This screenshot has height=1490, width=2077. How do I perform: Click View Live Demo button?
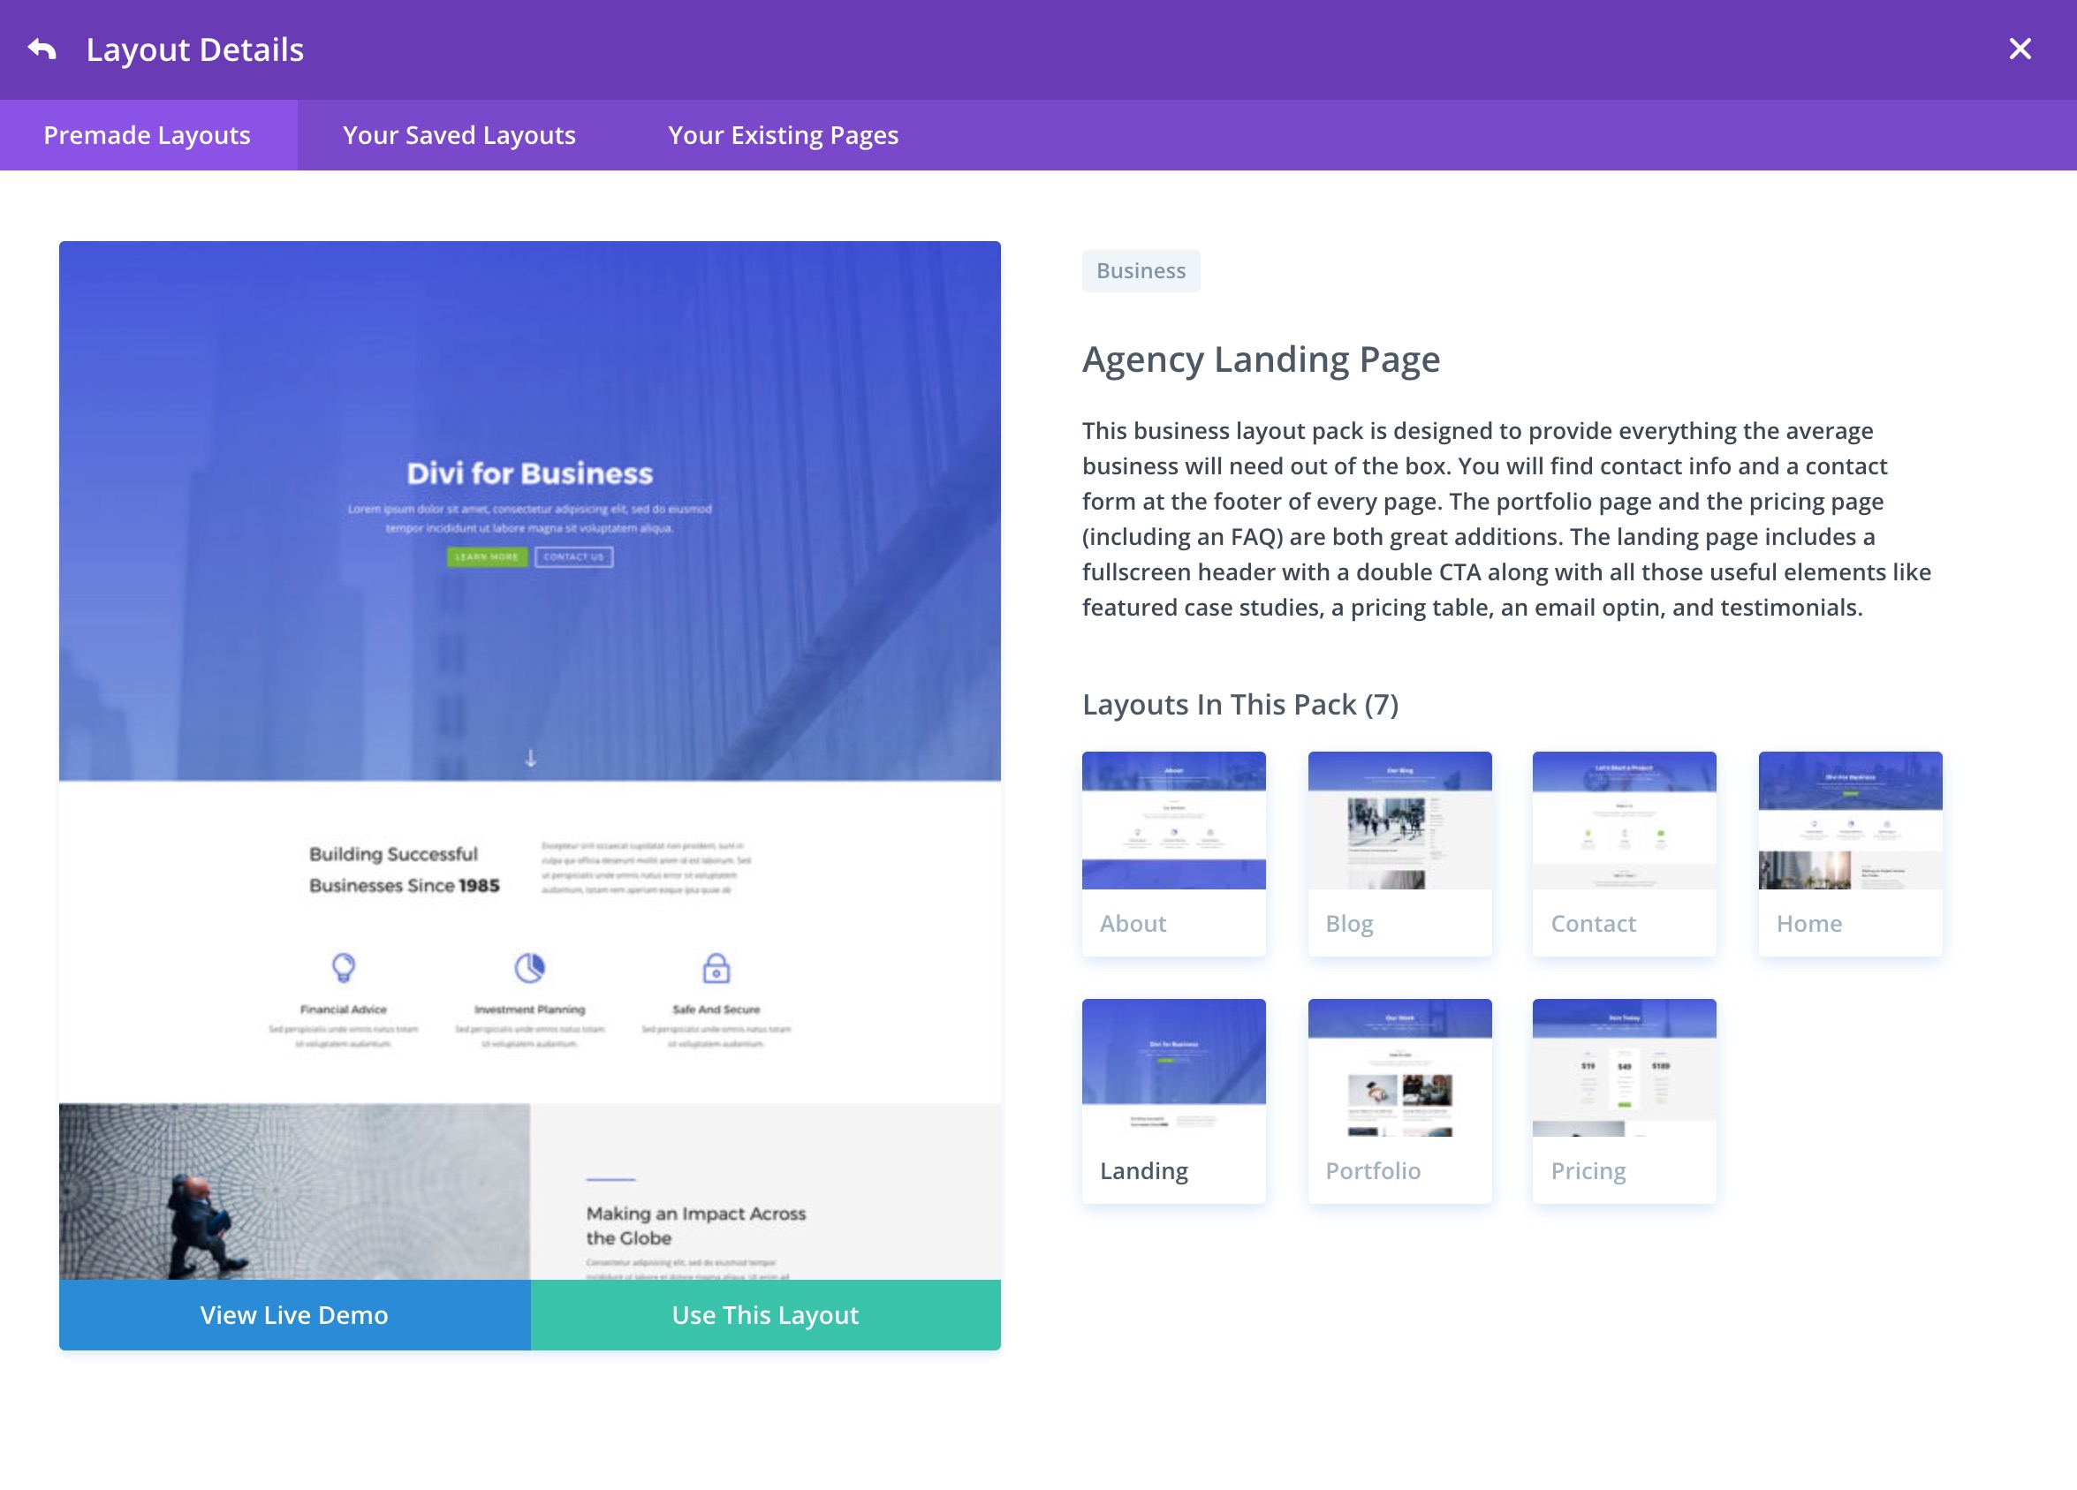coord(294,1314)
